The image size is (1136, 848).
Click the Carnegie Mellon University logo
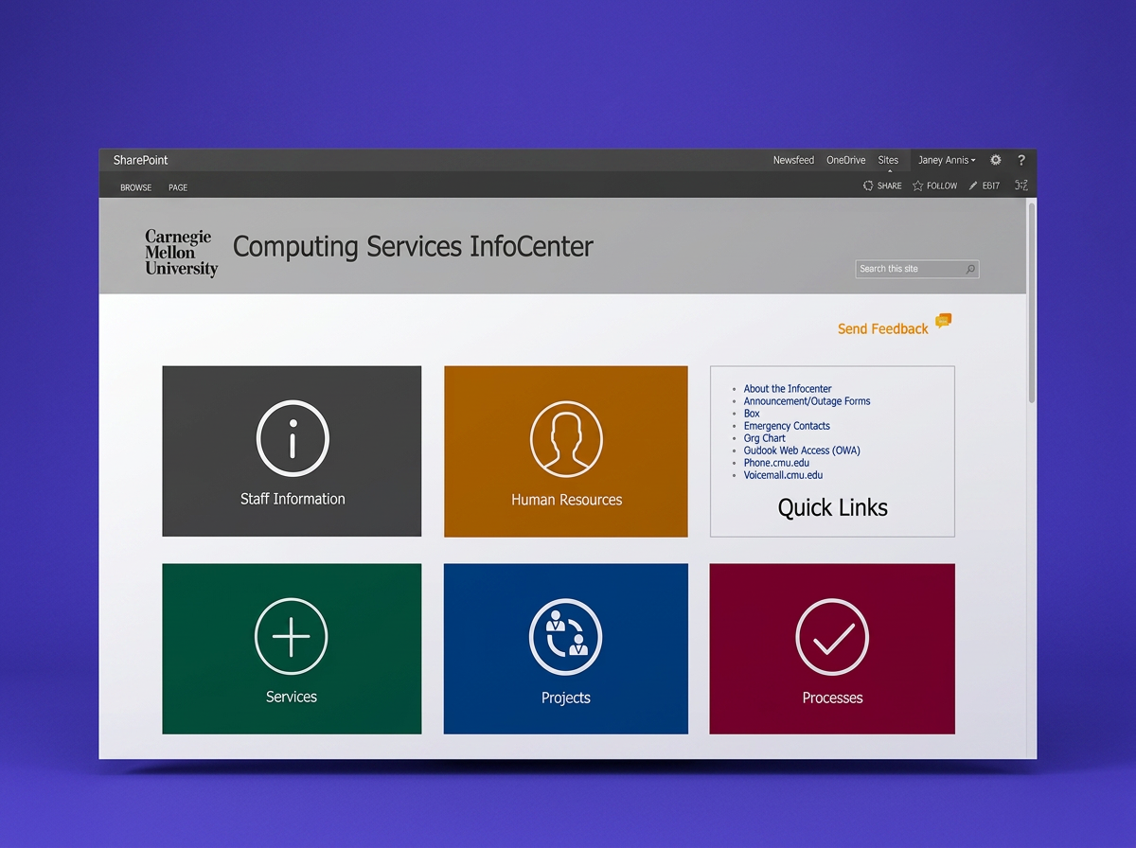coord(181,253)
